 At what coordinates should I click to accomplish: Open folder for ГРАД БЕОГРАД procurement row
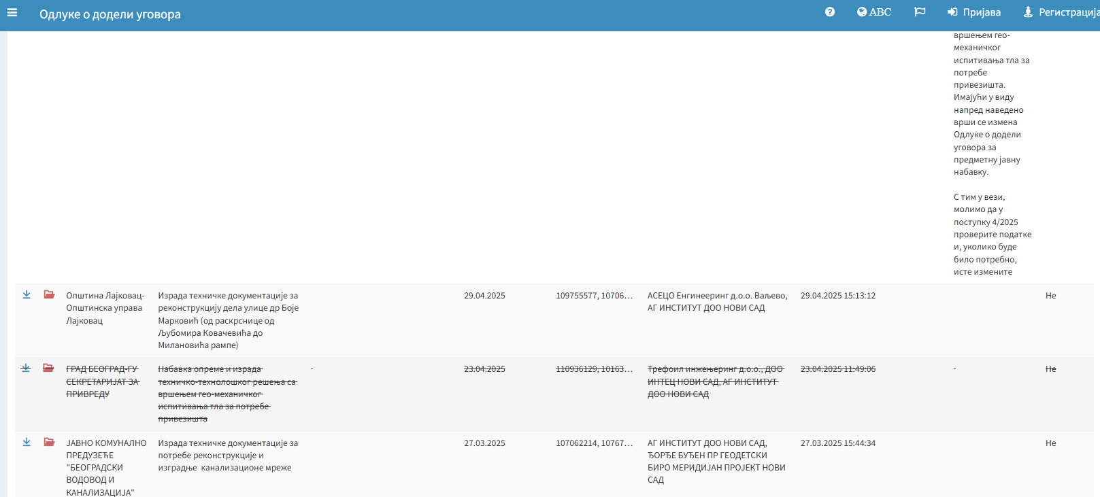[48, 369]
